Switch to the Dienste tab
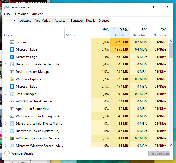This screenshot has width=176, height=163. 103,21
